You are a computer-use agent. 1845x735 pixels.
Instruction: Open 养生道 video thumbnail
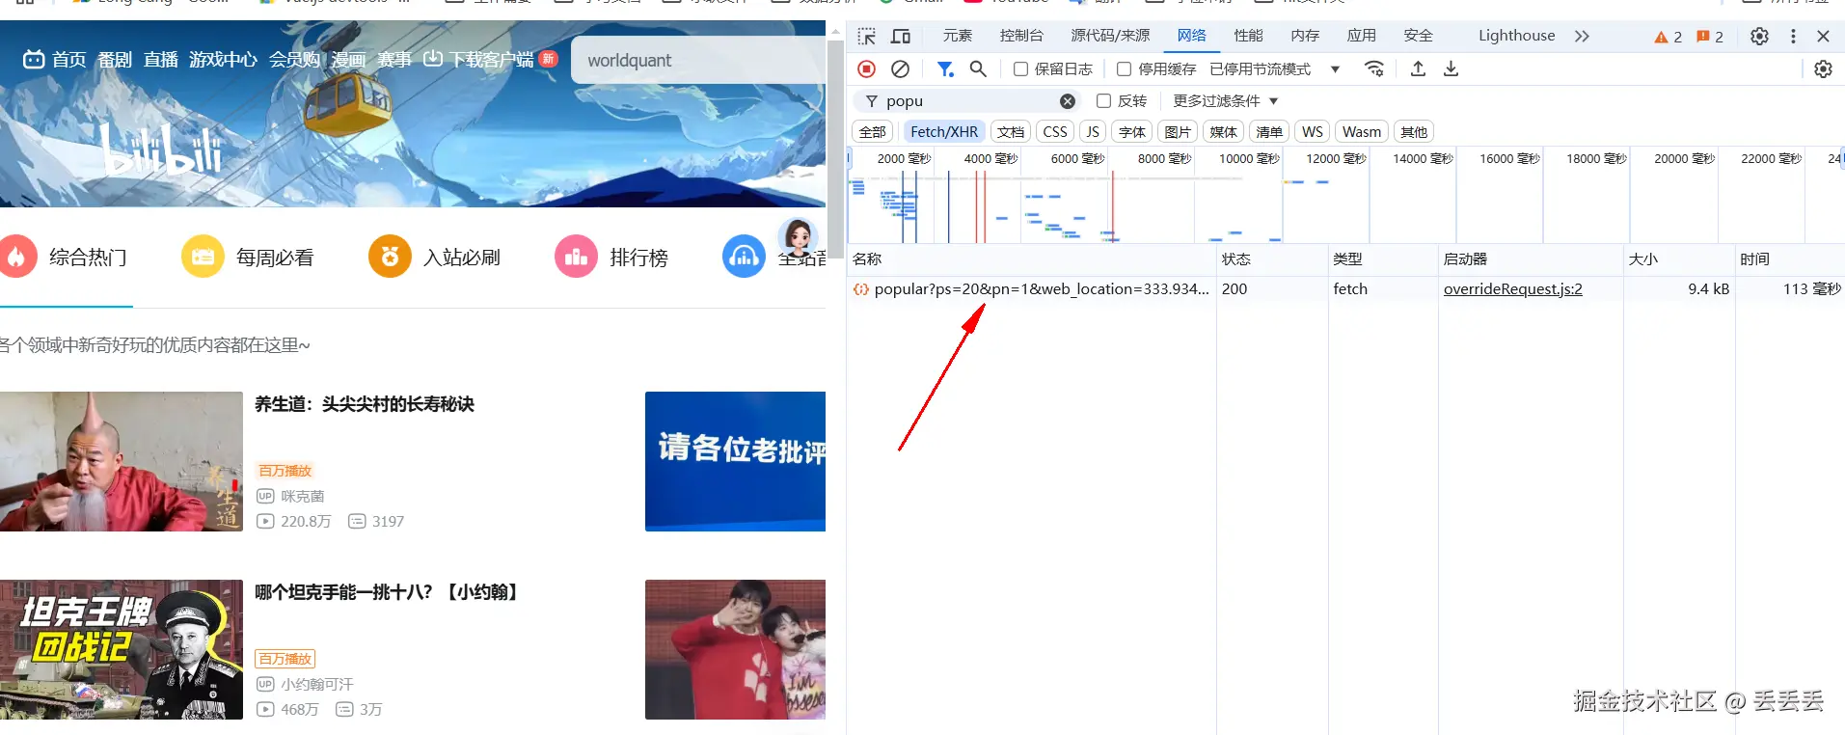click(122, 461)
